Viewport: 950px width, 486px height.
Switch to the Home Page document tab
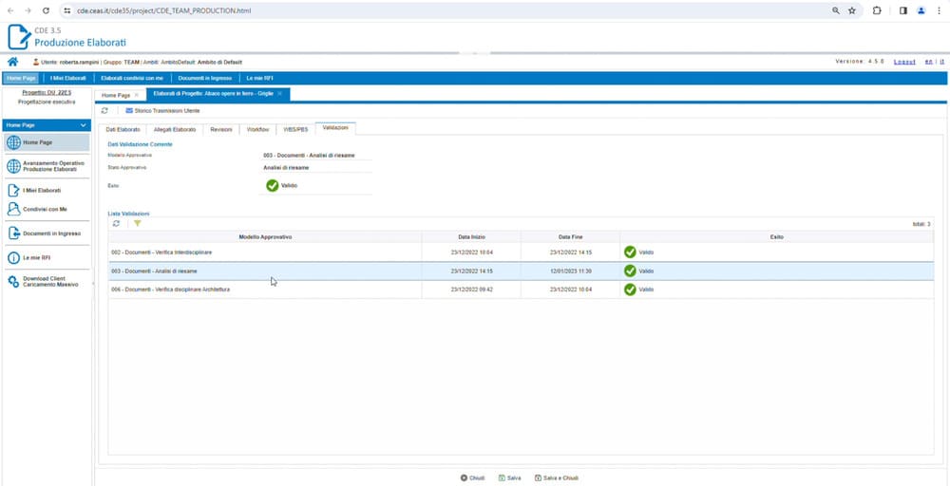(x=116, y=95)
